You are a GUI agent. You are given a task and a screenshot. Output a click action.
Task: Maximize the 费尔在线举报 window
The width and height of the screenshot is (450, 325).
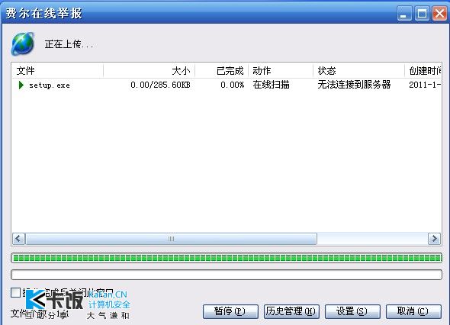423,14
